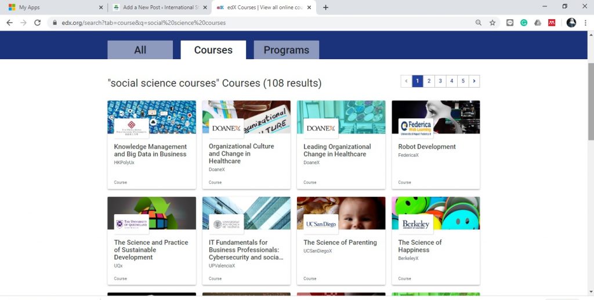Image resolution: width=594 pixels, height=300 pixels.
Task: Open the Google Drive extension icon
Action: 538,23
